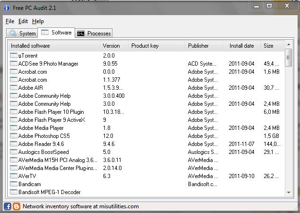Click the icon beside Adobe Photoshop CS5
This screenshot has height=213, width=300.
(x=14, y=136)
